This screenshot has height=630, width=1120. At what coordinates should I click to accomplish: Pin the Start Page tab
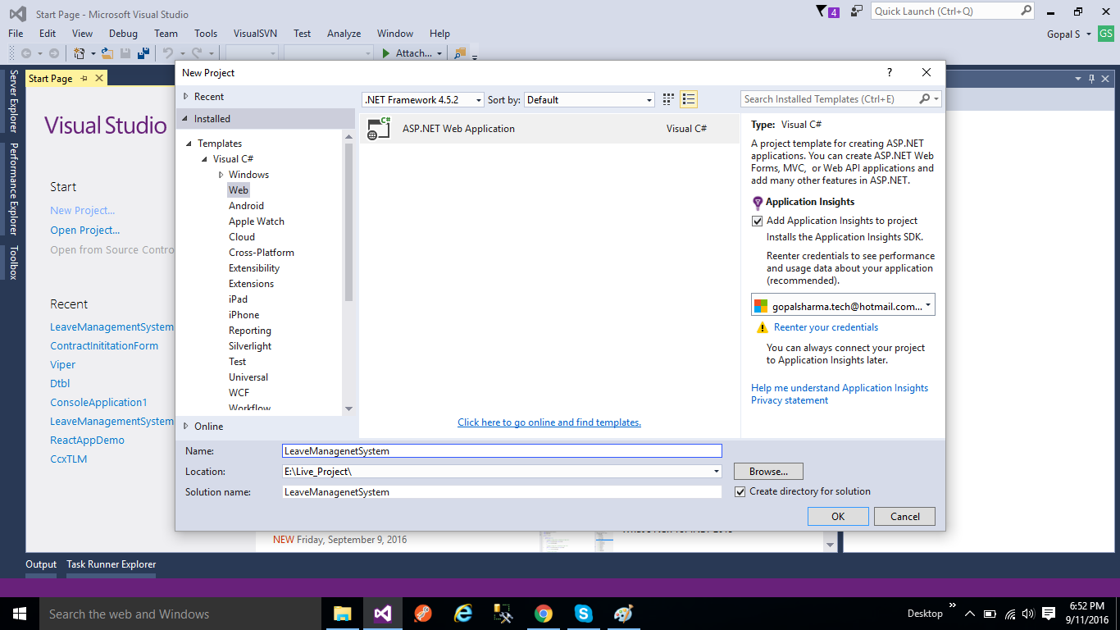(x=84, y=78)
